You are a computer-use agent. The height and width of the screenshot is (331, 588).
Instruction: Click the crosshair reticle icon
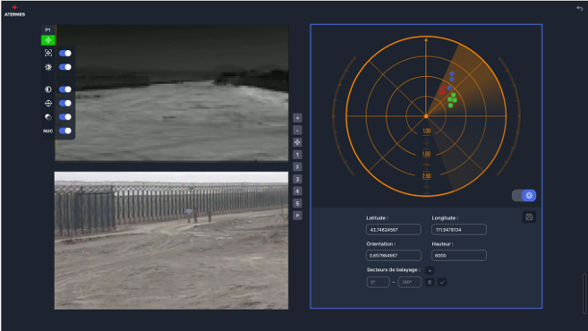point(48,103)
